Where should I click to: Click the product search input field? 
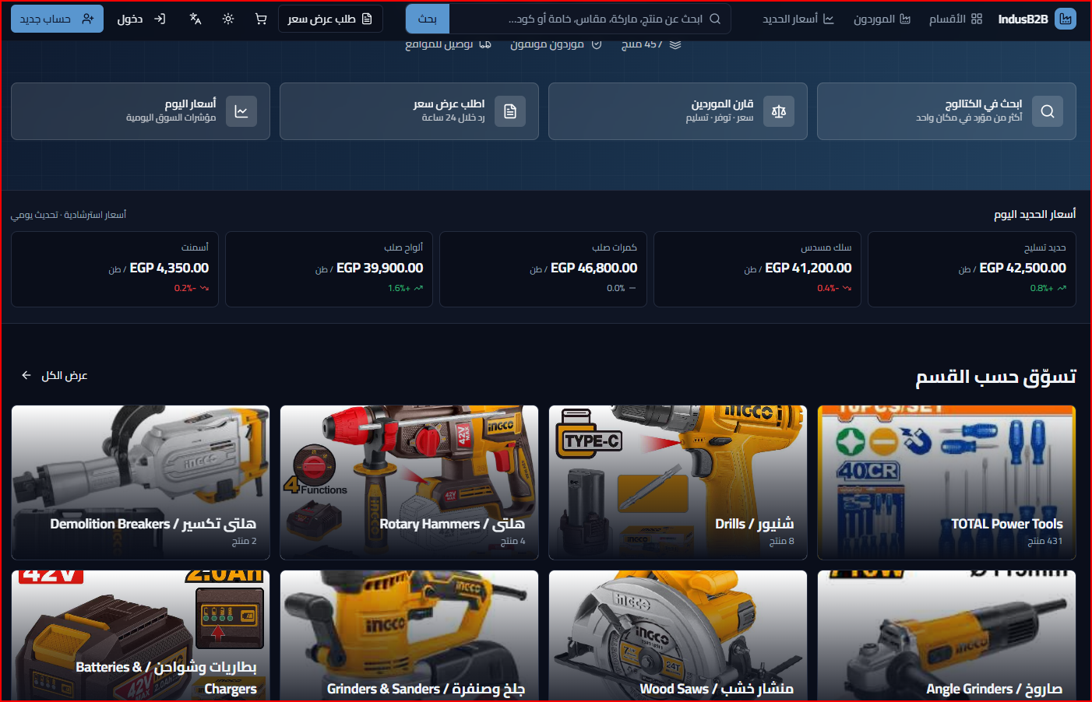click(x=590, y=19)
